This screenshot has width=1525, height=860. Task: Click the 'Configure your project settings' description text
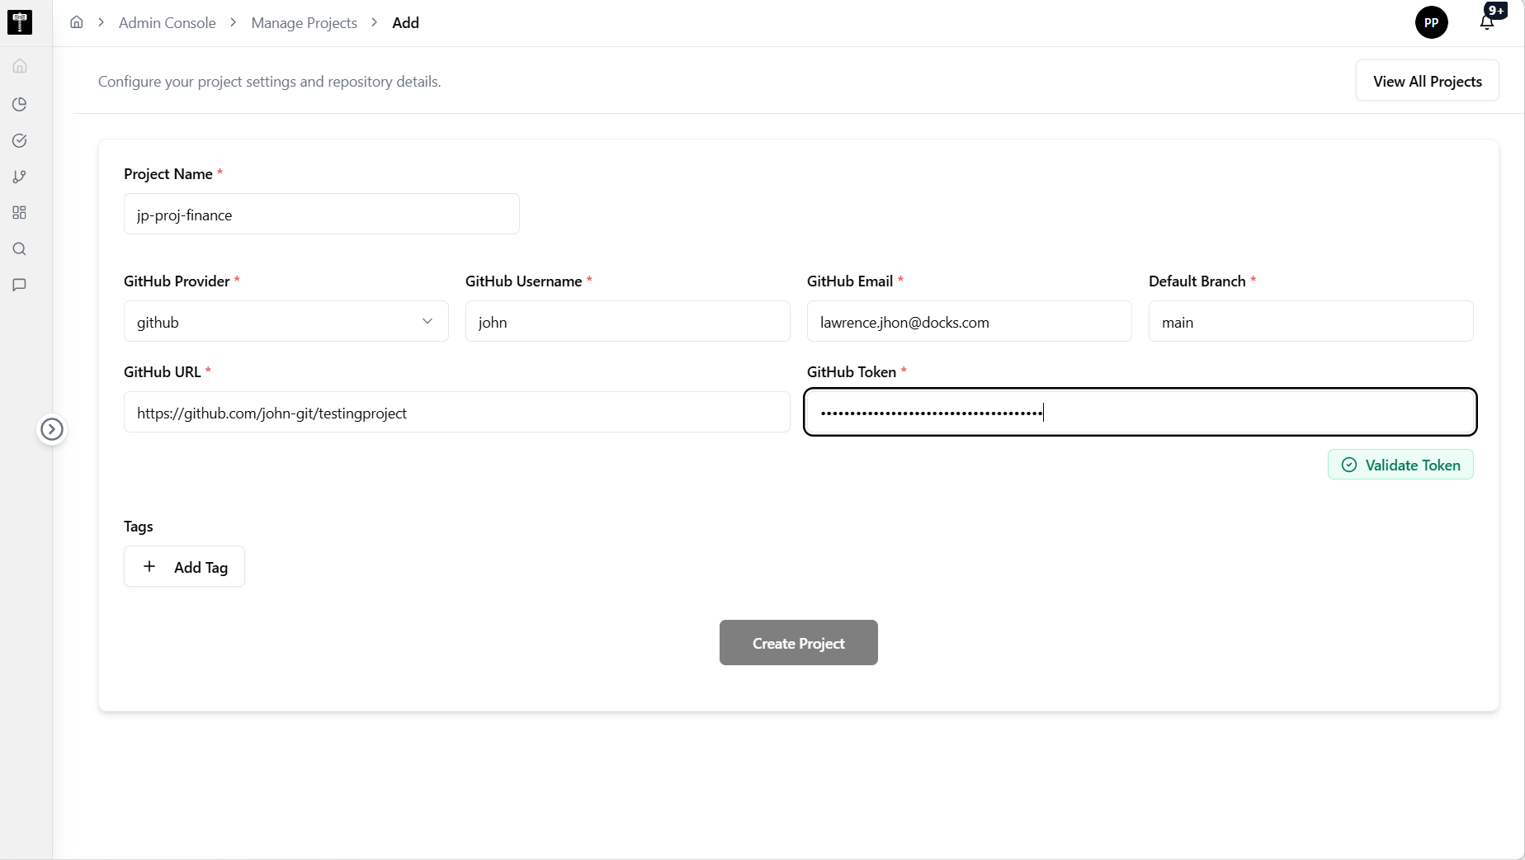click(x=269, y=82)
